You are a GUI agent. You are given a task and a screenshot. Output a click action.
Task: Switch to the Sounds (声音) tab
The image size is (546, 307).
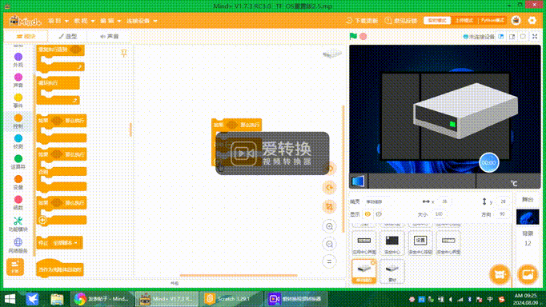coord(110,36)
